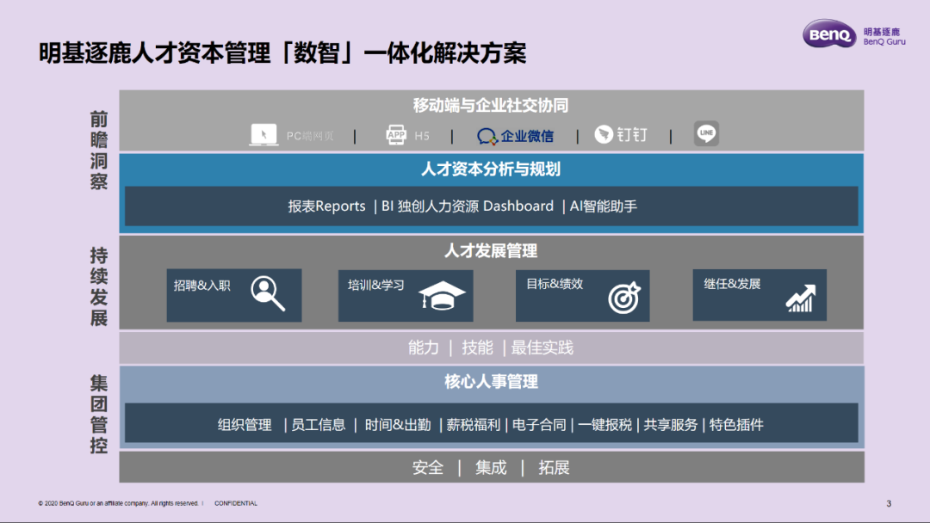Click 能力 in the capability bar
Image resolution: width=930 pixels, height=523 pixels.
click(x=424, y=348)
